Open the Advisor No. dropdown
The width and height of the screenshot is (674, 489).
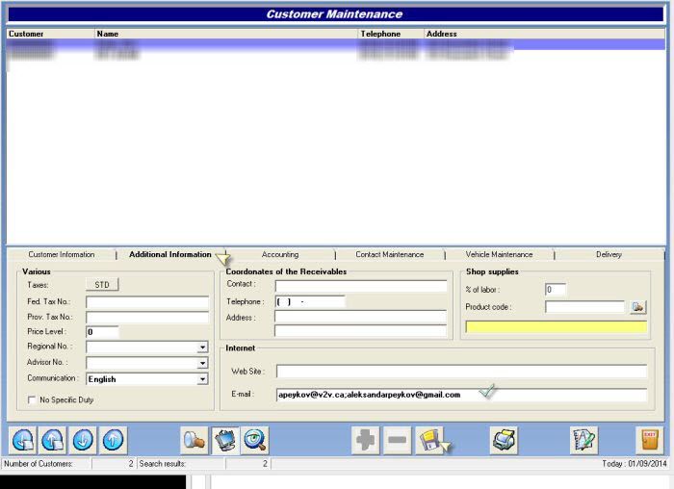202,363
